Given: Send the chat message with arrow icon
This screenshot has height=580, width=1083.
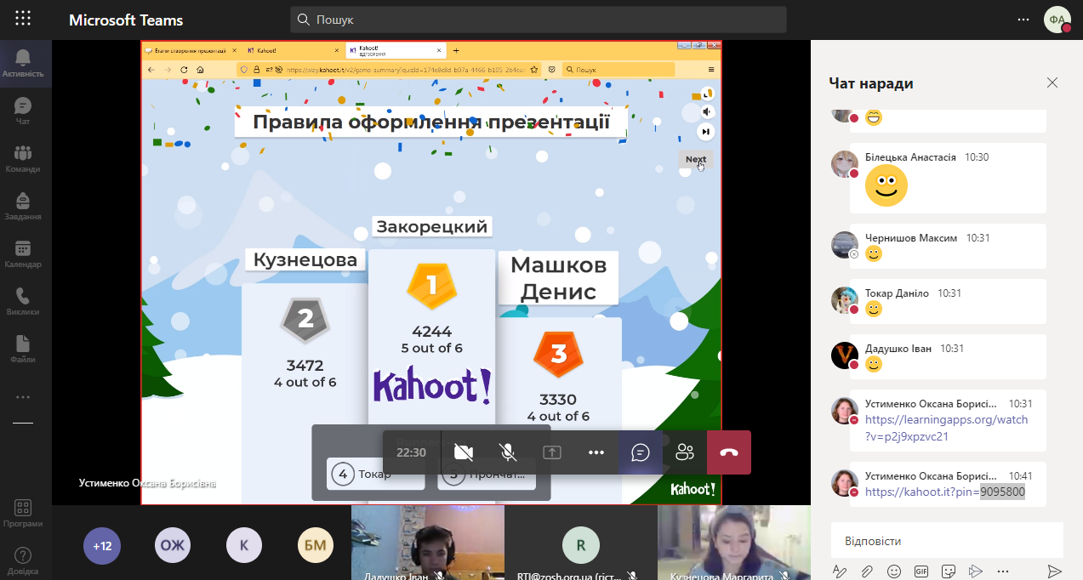Looking at the screenshot, I should coord(1054,571).
